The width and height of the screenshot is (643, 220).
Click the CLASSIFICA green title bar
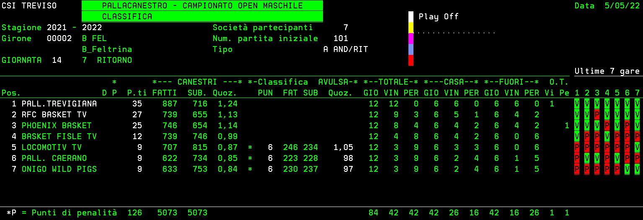click(x=202, y=16)
